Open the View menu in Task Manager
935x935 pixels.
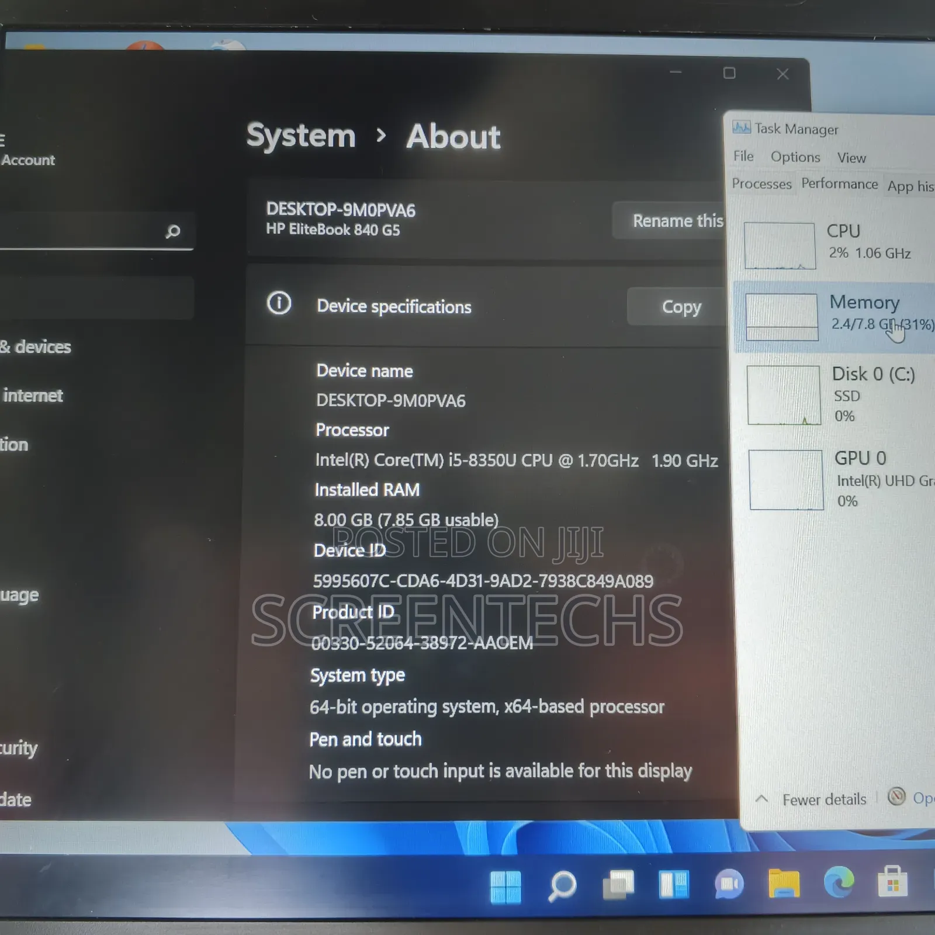(851, 158)
